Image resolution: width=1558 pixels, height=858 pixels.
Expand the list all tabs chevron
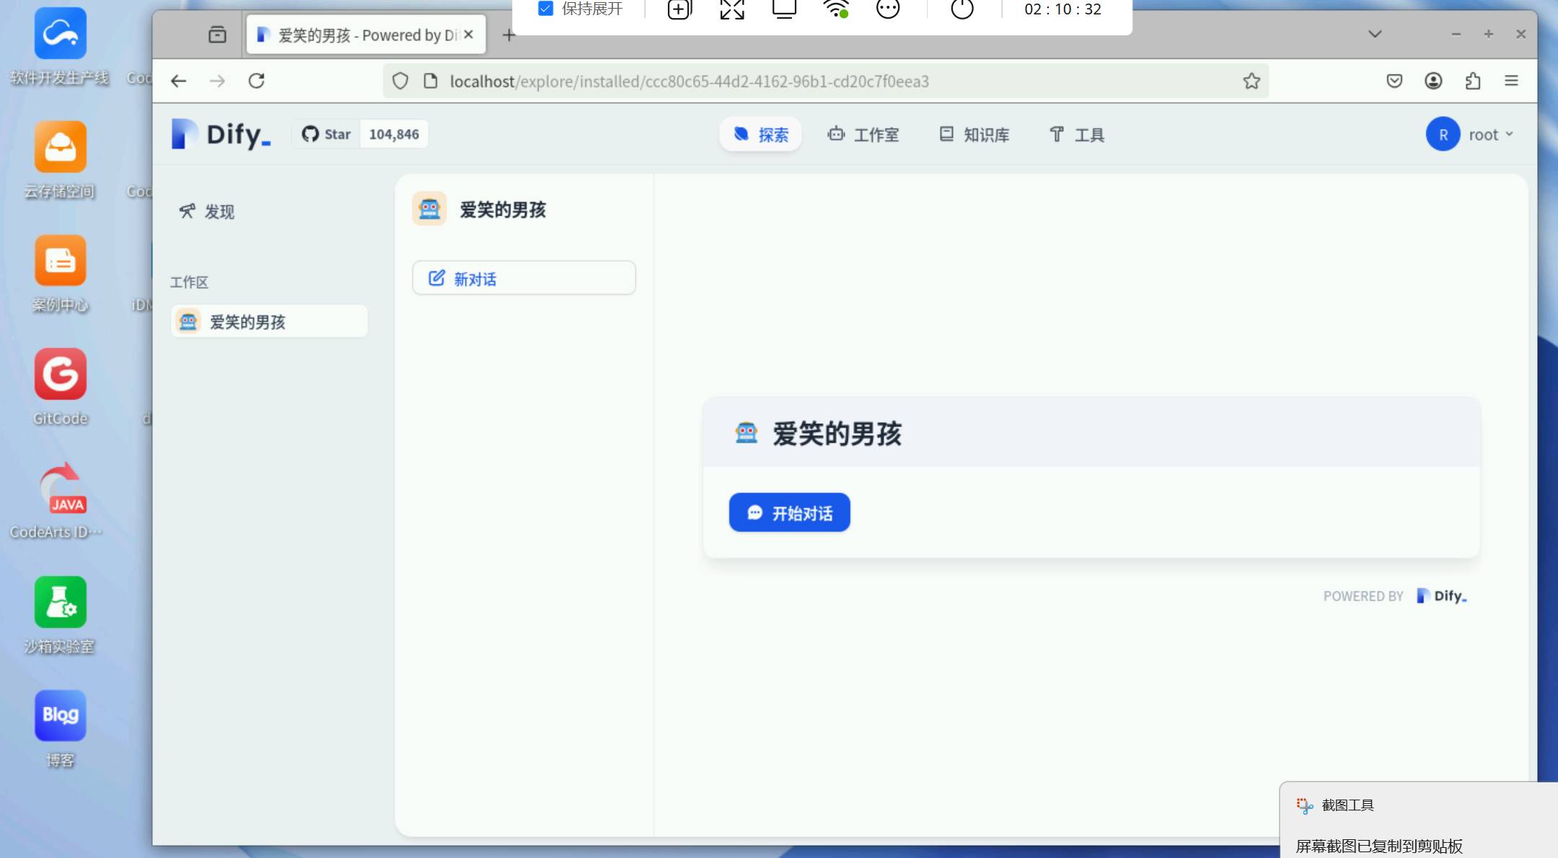(x=1375, y=34)
